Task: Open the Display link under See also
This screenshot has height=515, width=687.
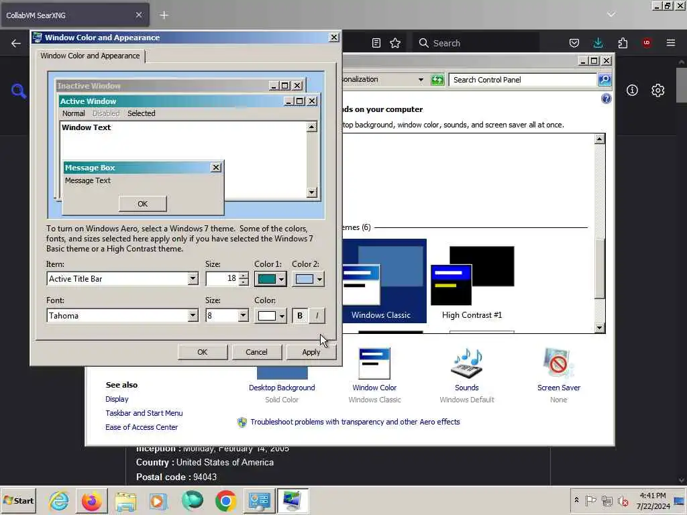Action: [x=117, y=399]
